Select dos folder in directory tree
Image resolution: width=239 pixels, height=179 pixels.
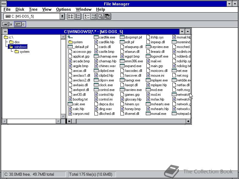[14, 42]
